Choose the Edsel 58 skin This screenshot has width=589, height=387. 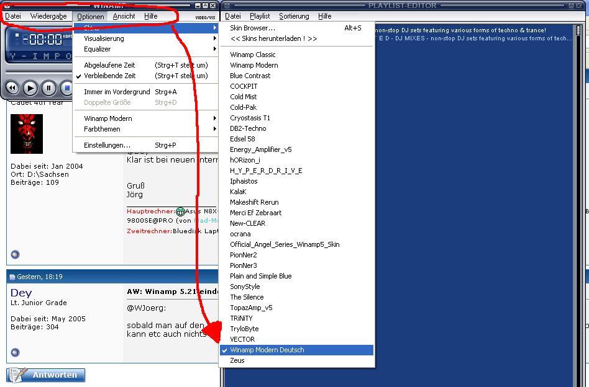297,139
